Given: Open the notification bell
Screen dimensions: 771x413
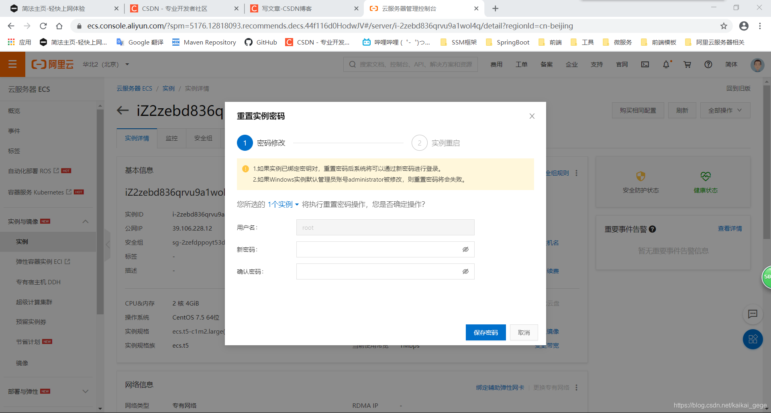Looking at the screenshot, I should coord(666,64).
